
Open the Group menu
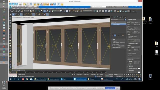click(x=22, y=9)
